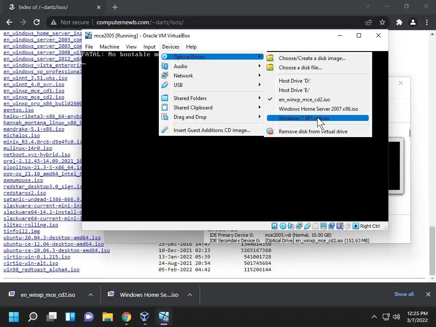This screenshot has height=327, width=436.
Task: Uncheck the mounted en_winxp_mce_cd2.iso disk entry
Action: click(318, 100)
